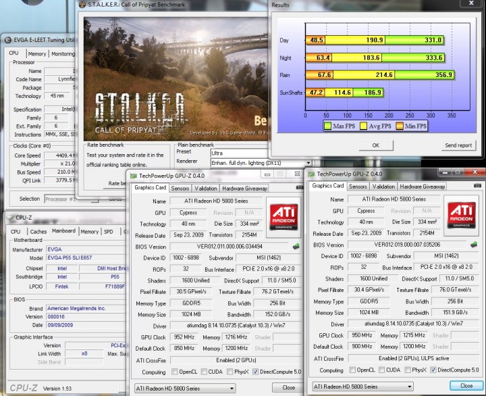
Task: Click GPU Clock 950 MHz field in right GPU-Z
Action: pyautogui.click(x=362, y=335)
